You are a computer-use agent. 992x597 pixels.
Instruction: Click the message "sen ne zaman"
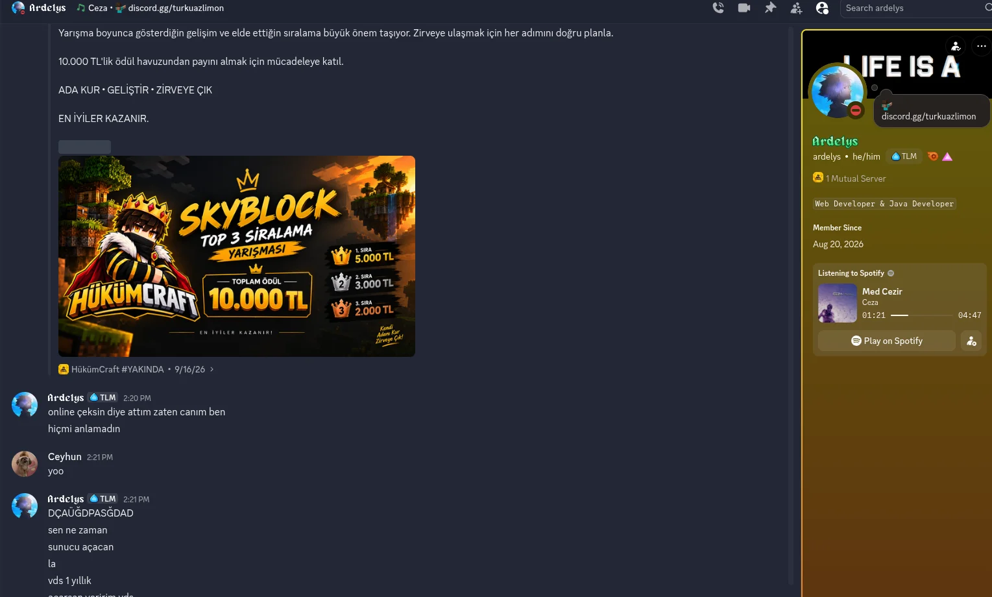pos(78,530)
